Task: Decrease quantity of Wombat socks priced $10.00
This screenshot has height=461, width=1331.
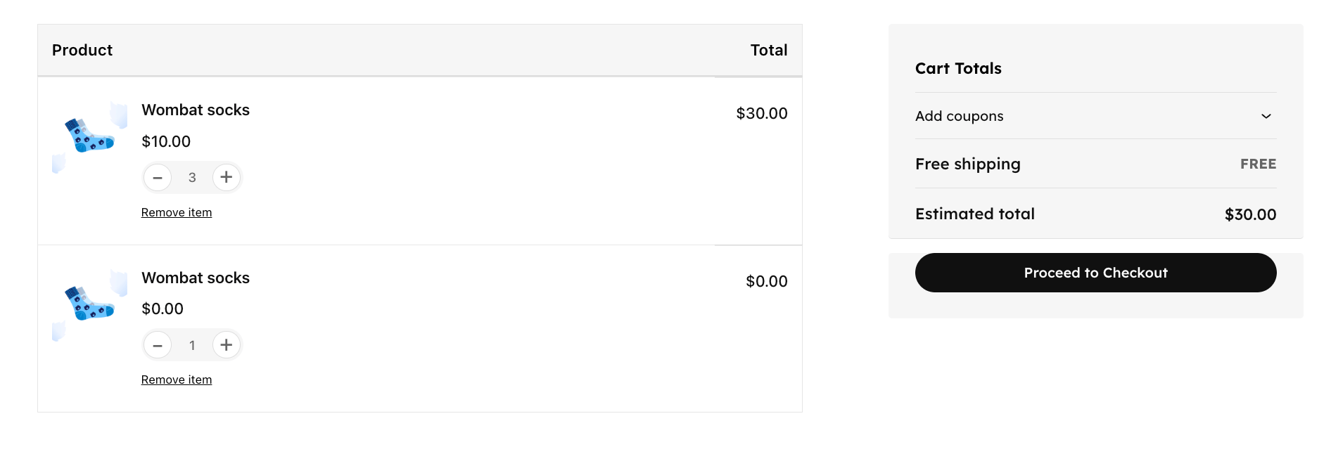Action: (x=158, y=177)
